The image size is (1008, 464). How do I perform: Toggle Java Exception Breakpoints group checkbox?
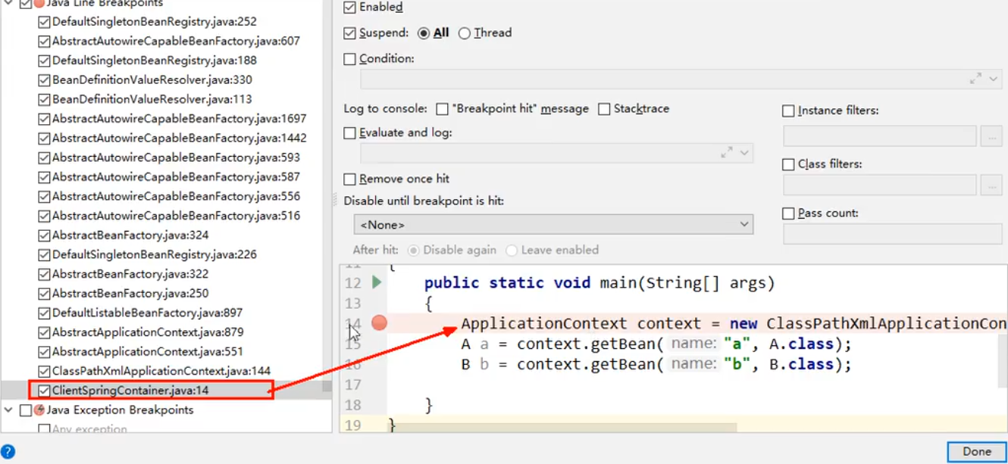coord(25,410)
